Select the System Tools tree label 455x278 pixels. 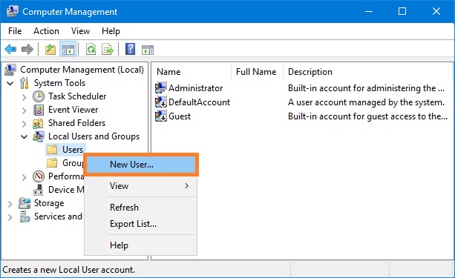[x=59, y=83]
